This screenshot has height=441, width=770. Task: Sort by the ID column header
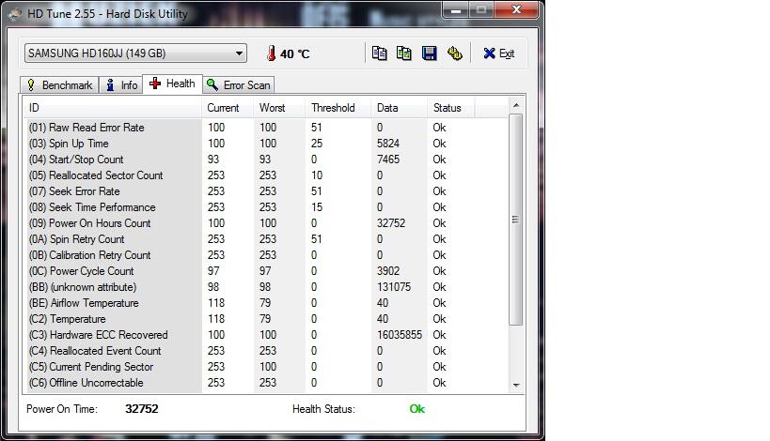pos(113,108)
